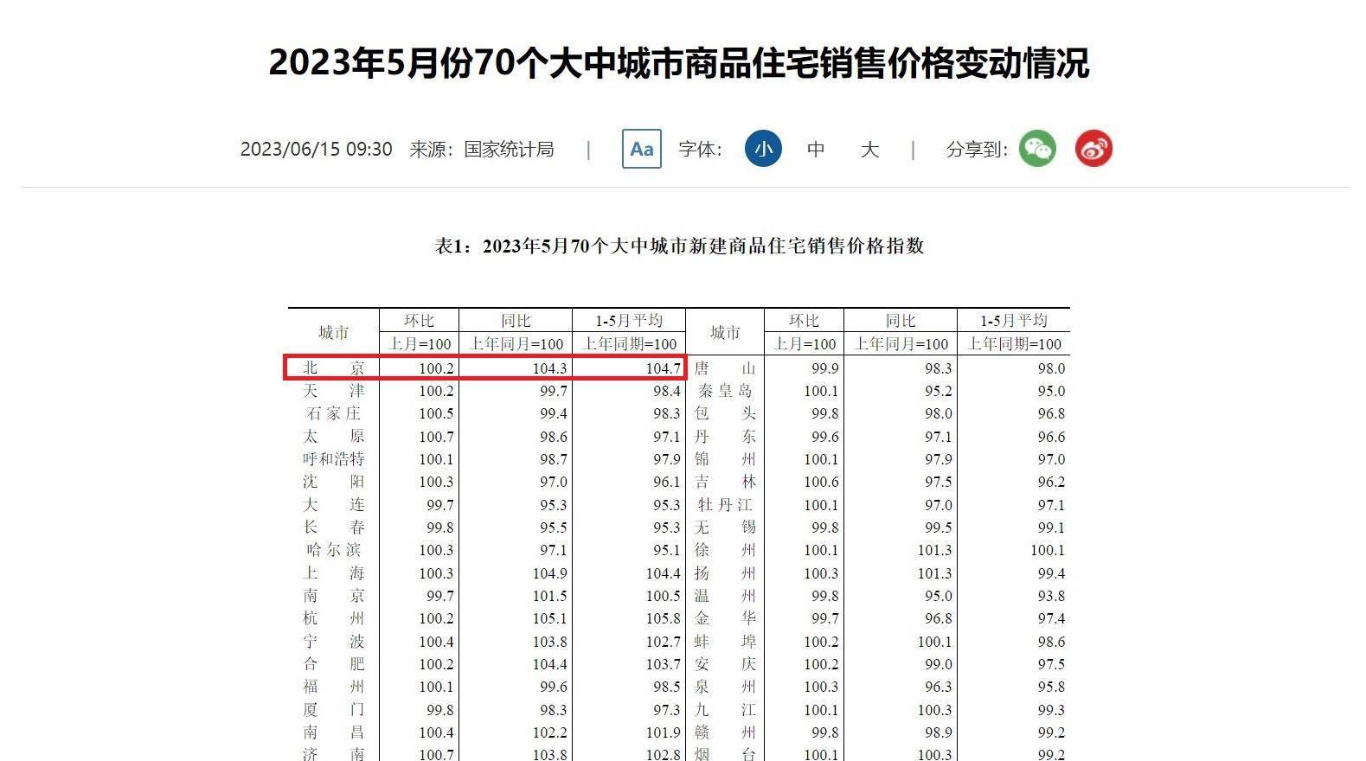
Task: Click the left 1-5月平均 header
Action: point(629,320)
